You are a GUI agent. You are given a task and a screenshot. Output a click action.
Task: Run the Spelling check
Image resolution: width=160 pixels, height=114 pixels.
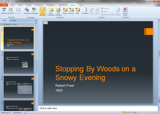[x=4, y=11]
